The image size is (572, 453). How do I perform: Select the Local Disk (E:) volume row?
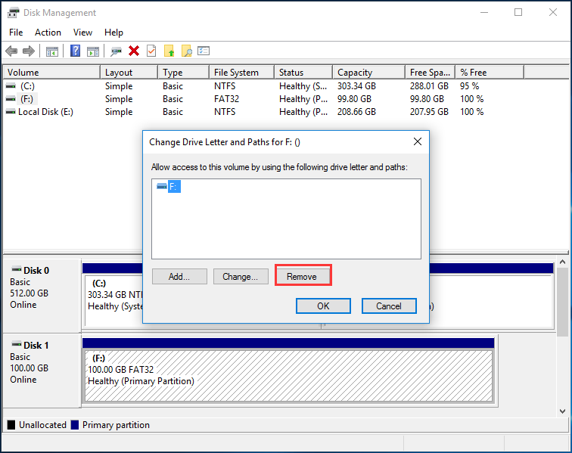pos(263,112)
